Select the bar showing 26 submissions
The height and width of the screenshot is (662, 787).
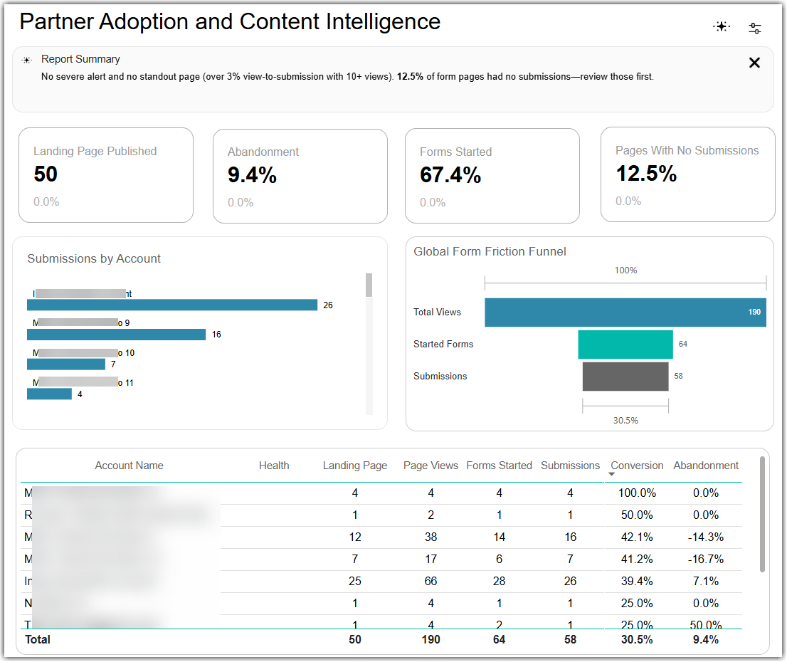point(172,305)
